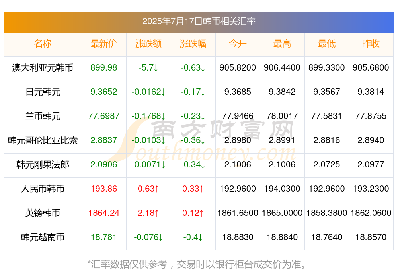The width and height of the screenshot is (398, 277).
Task: Click change amount 0.63↑
Action: click(148, 189)
